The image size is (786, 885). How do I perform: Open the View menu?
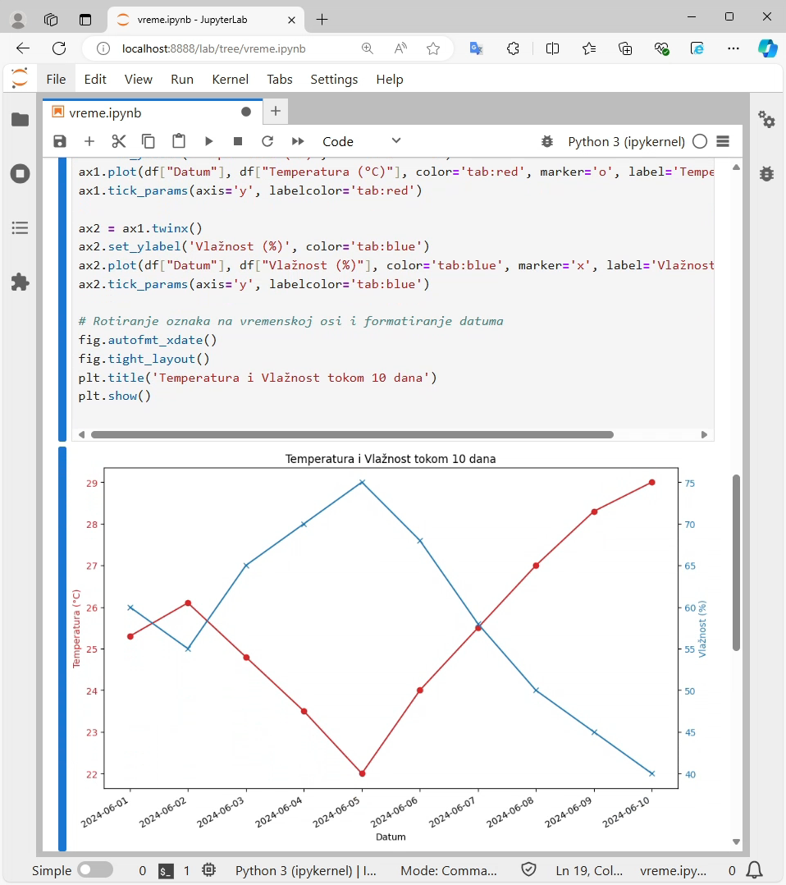coord(138,80)
